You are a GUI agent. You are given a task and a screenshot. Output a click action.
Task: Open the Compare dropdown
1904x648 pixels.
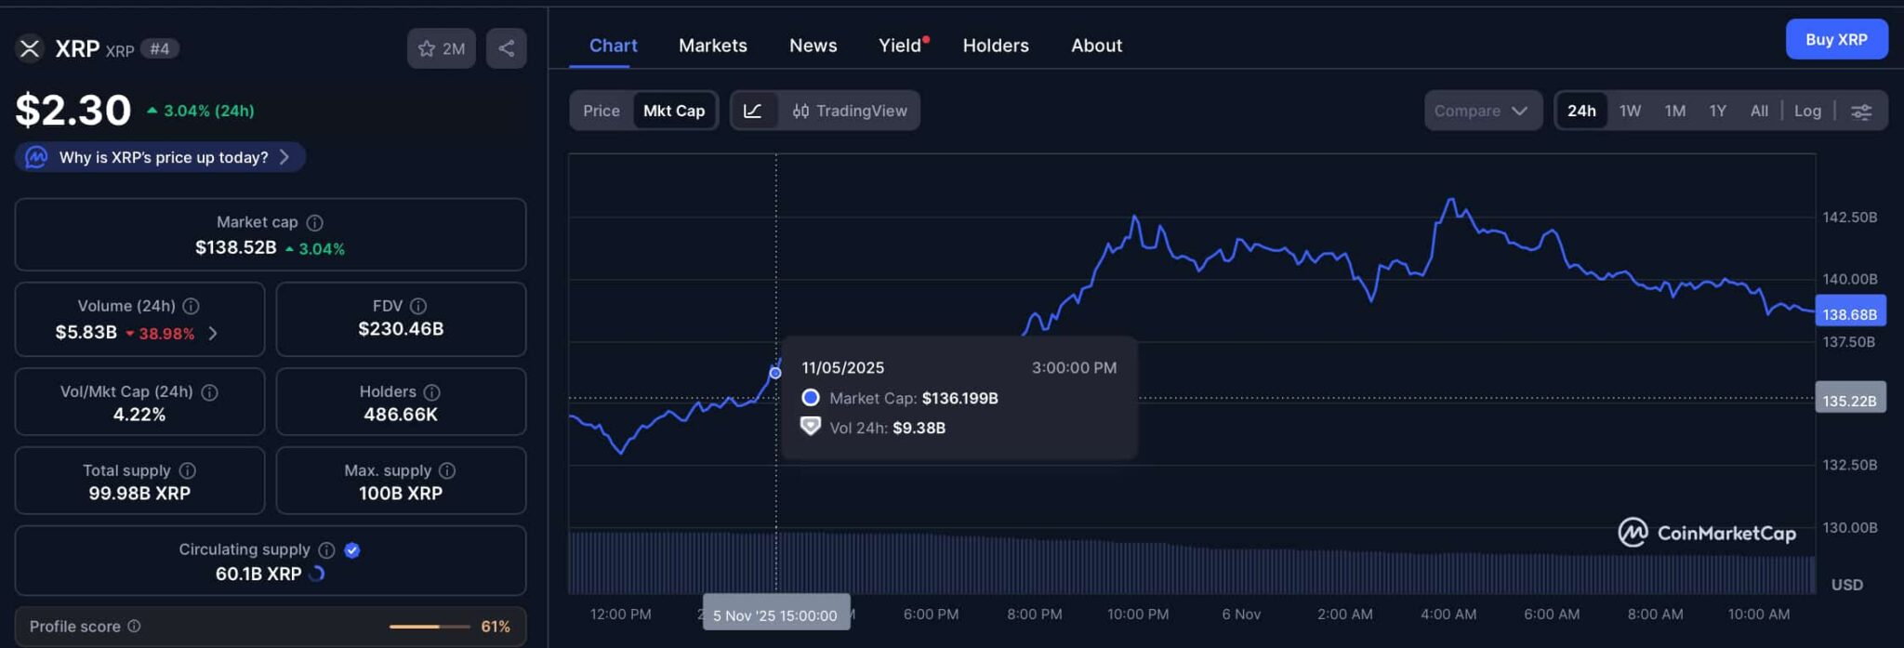click(x=1481, y=111)
